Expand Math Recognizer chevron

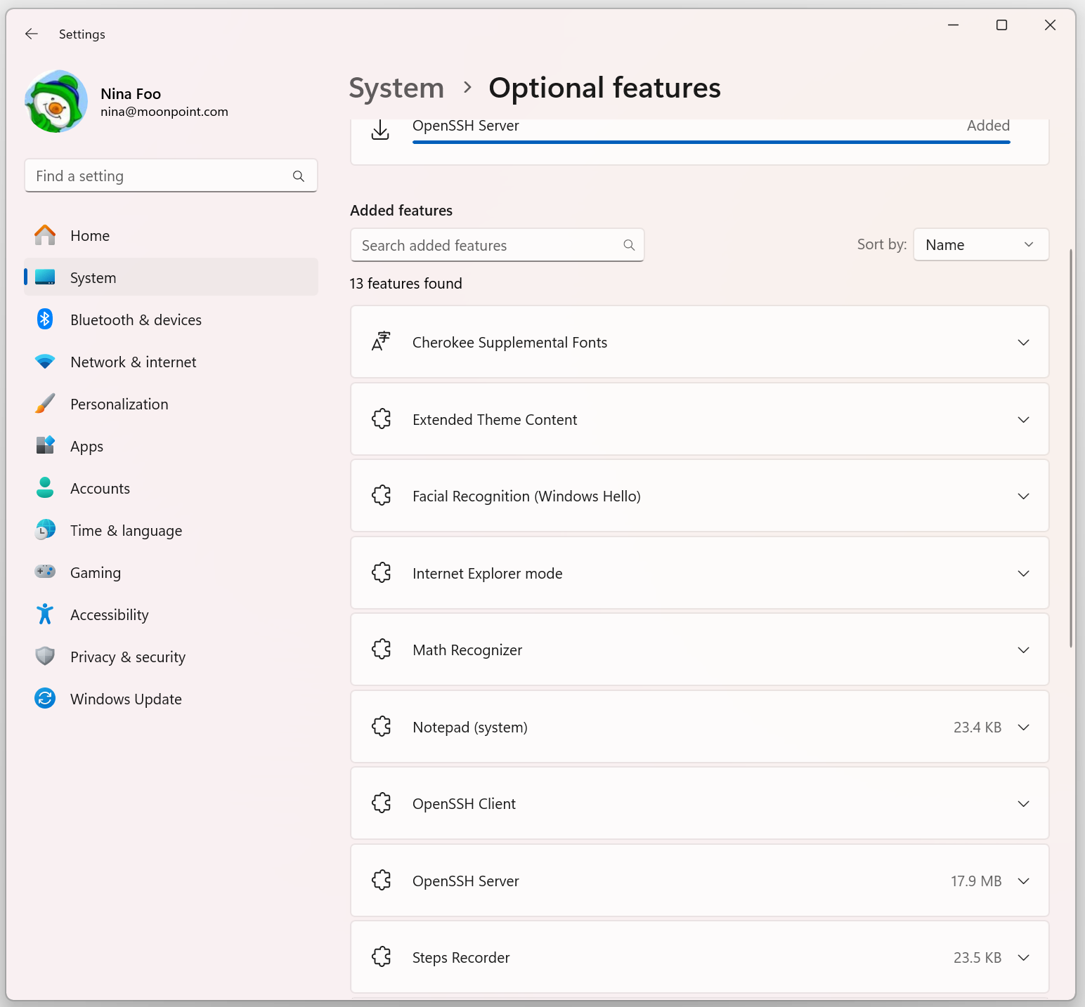point(1024,650)
